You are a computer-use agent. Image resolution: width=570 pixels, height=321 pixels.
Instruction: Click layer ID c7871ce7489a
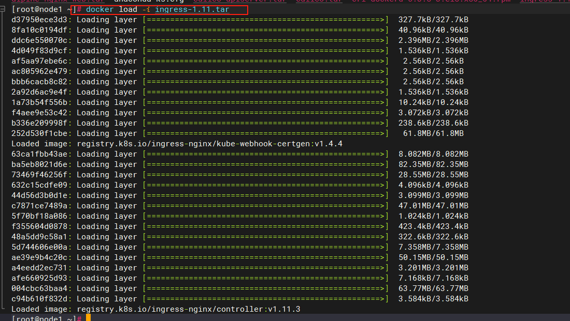[39, 206]
